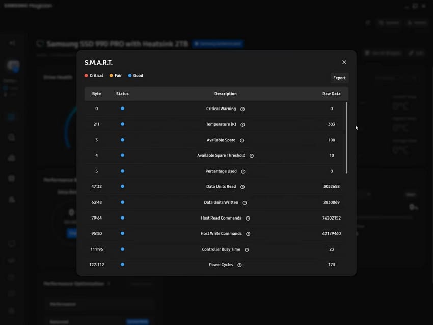Open info icon for Temperature (K)
Screen dimensions: 433x325
tap(242, 124)
